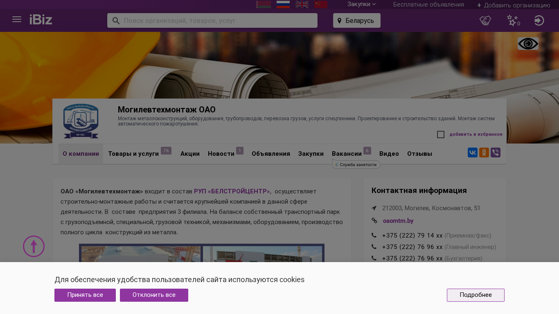Click добавить в избранное text link
The image size is (559, 314).
point(476,135)
